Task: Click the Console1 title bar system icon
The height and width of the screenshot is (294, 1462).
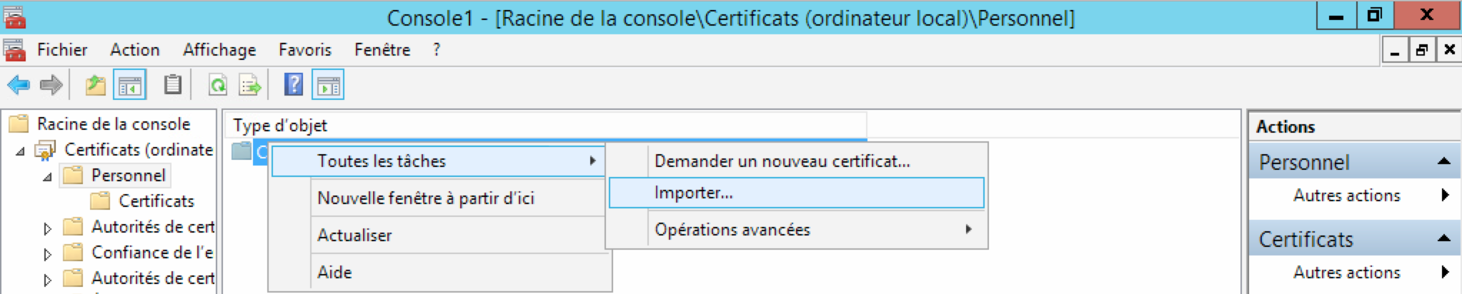Action: [x=14, y=16]
